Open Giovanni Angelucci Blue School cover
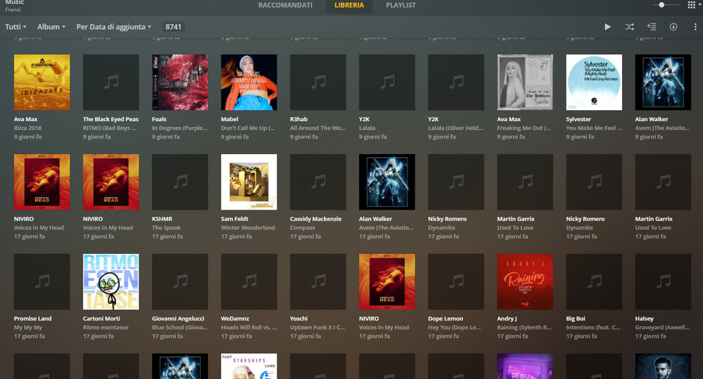Viewport: 703px width, 379px height. 180,281
